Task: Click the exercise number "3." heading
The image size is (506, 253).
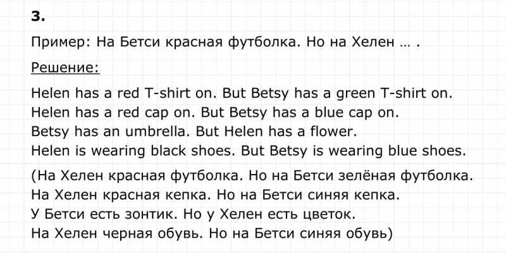Action: pyautogui.click(x=37, y=17)
